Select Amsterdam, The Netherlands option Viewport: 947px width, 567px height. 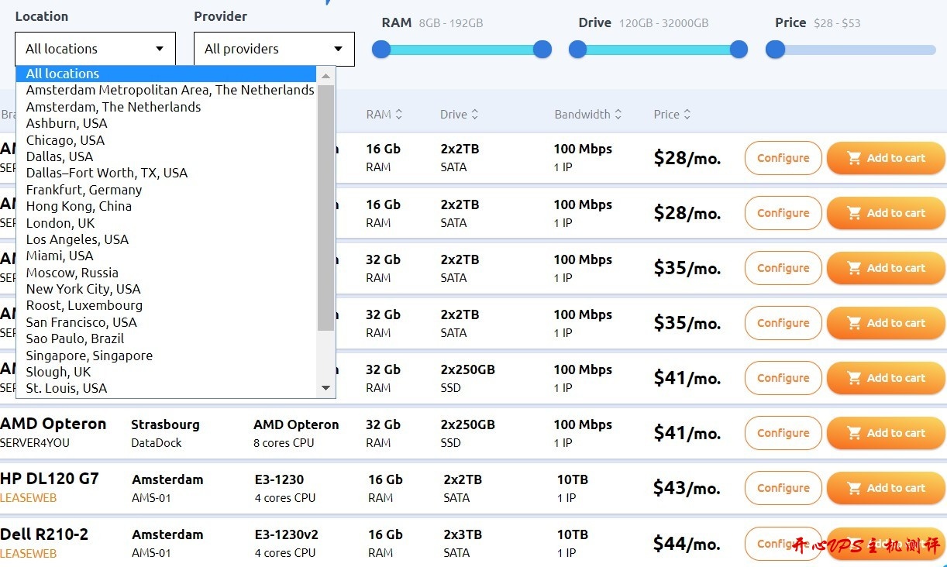coord(113,107)
